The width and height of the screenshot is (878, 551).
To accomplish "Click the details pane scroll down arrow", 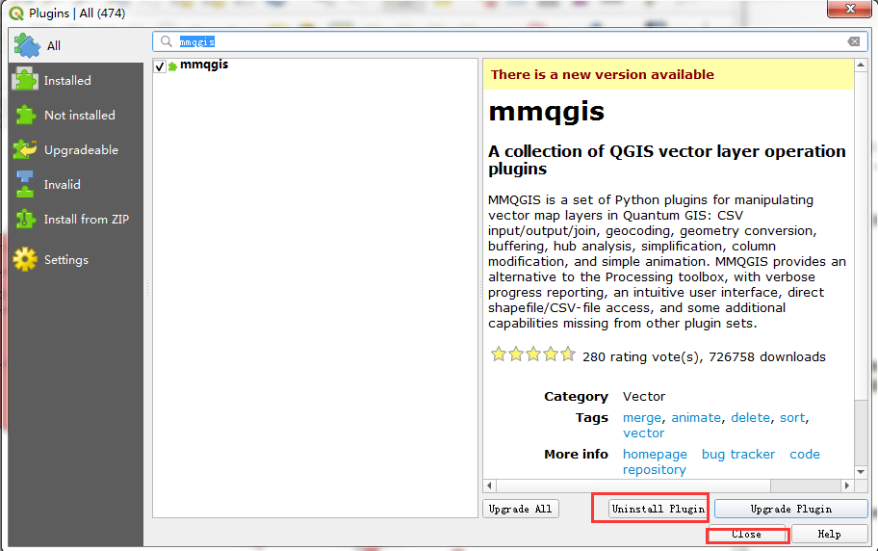I will (861, 472).
